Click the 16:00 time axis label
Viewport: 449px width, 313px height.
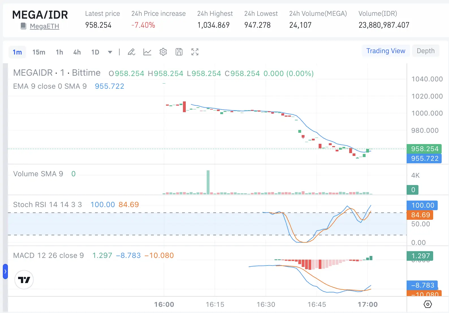[x=164, y=305]
